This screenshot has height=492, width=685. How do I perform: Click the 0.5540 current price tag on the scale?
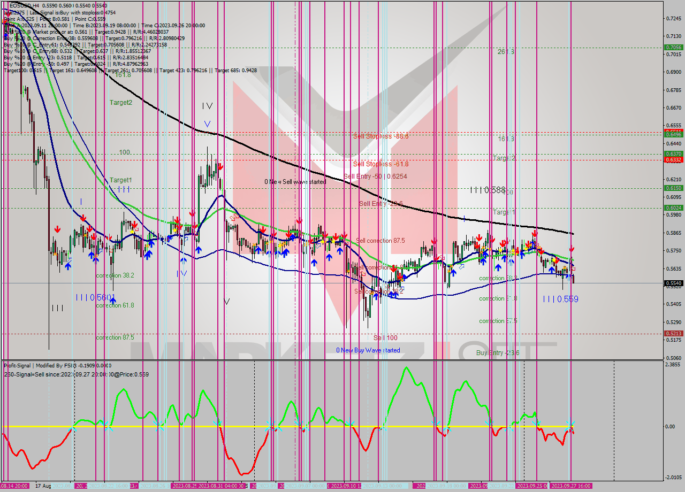click(x=673, y=283)
